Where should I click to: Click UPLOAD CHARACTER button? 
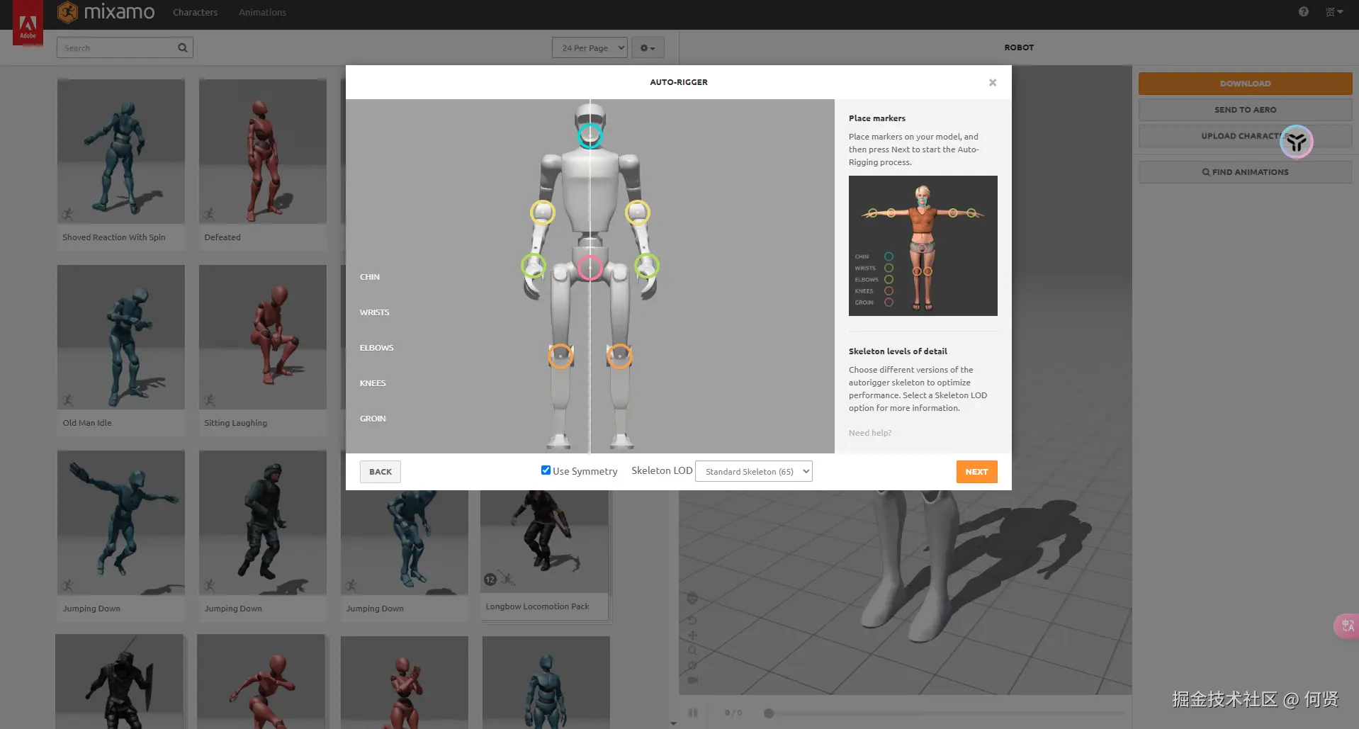(x=1245, y=136)
